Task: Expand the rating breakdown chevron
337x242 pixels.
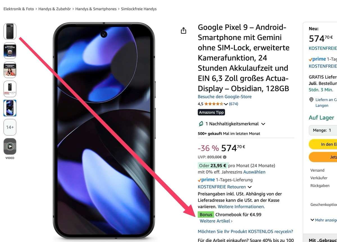Action: coord(226,104)
